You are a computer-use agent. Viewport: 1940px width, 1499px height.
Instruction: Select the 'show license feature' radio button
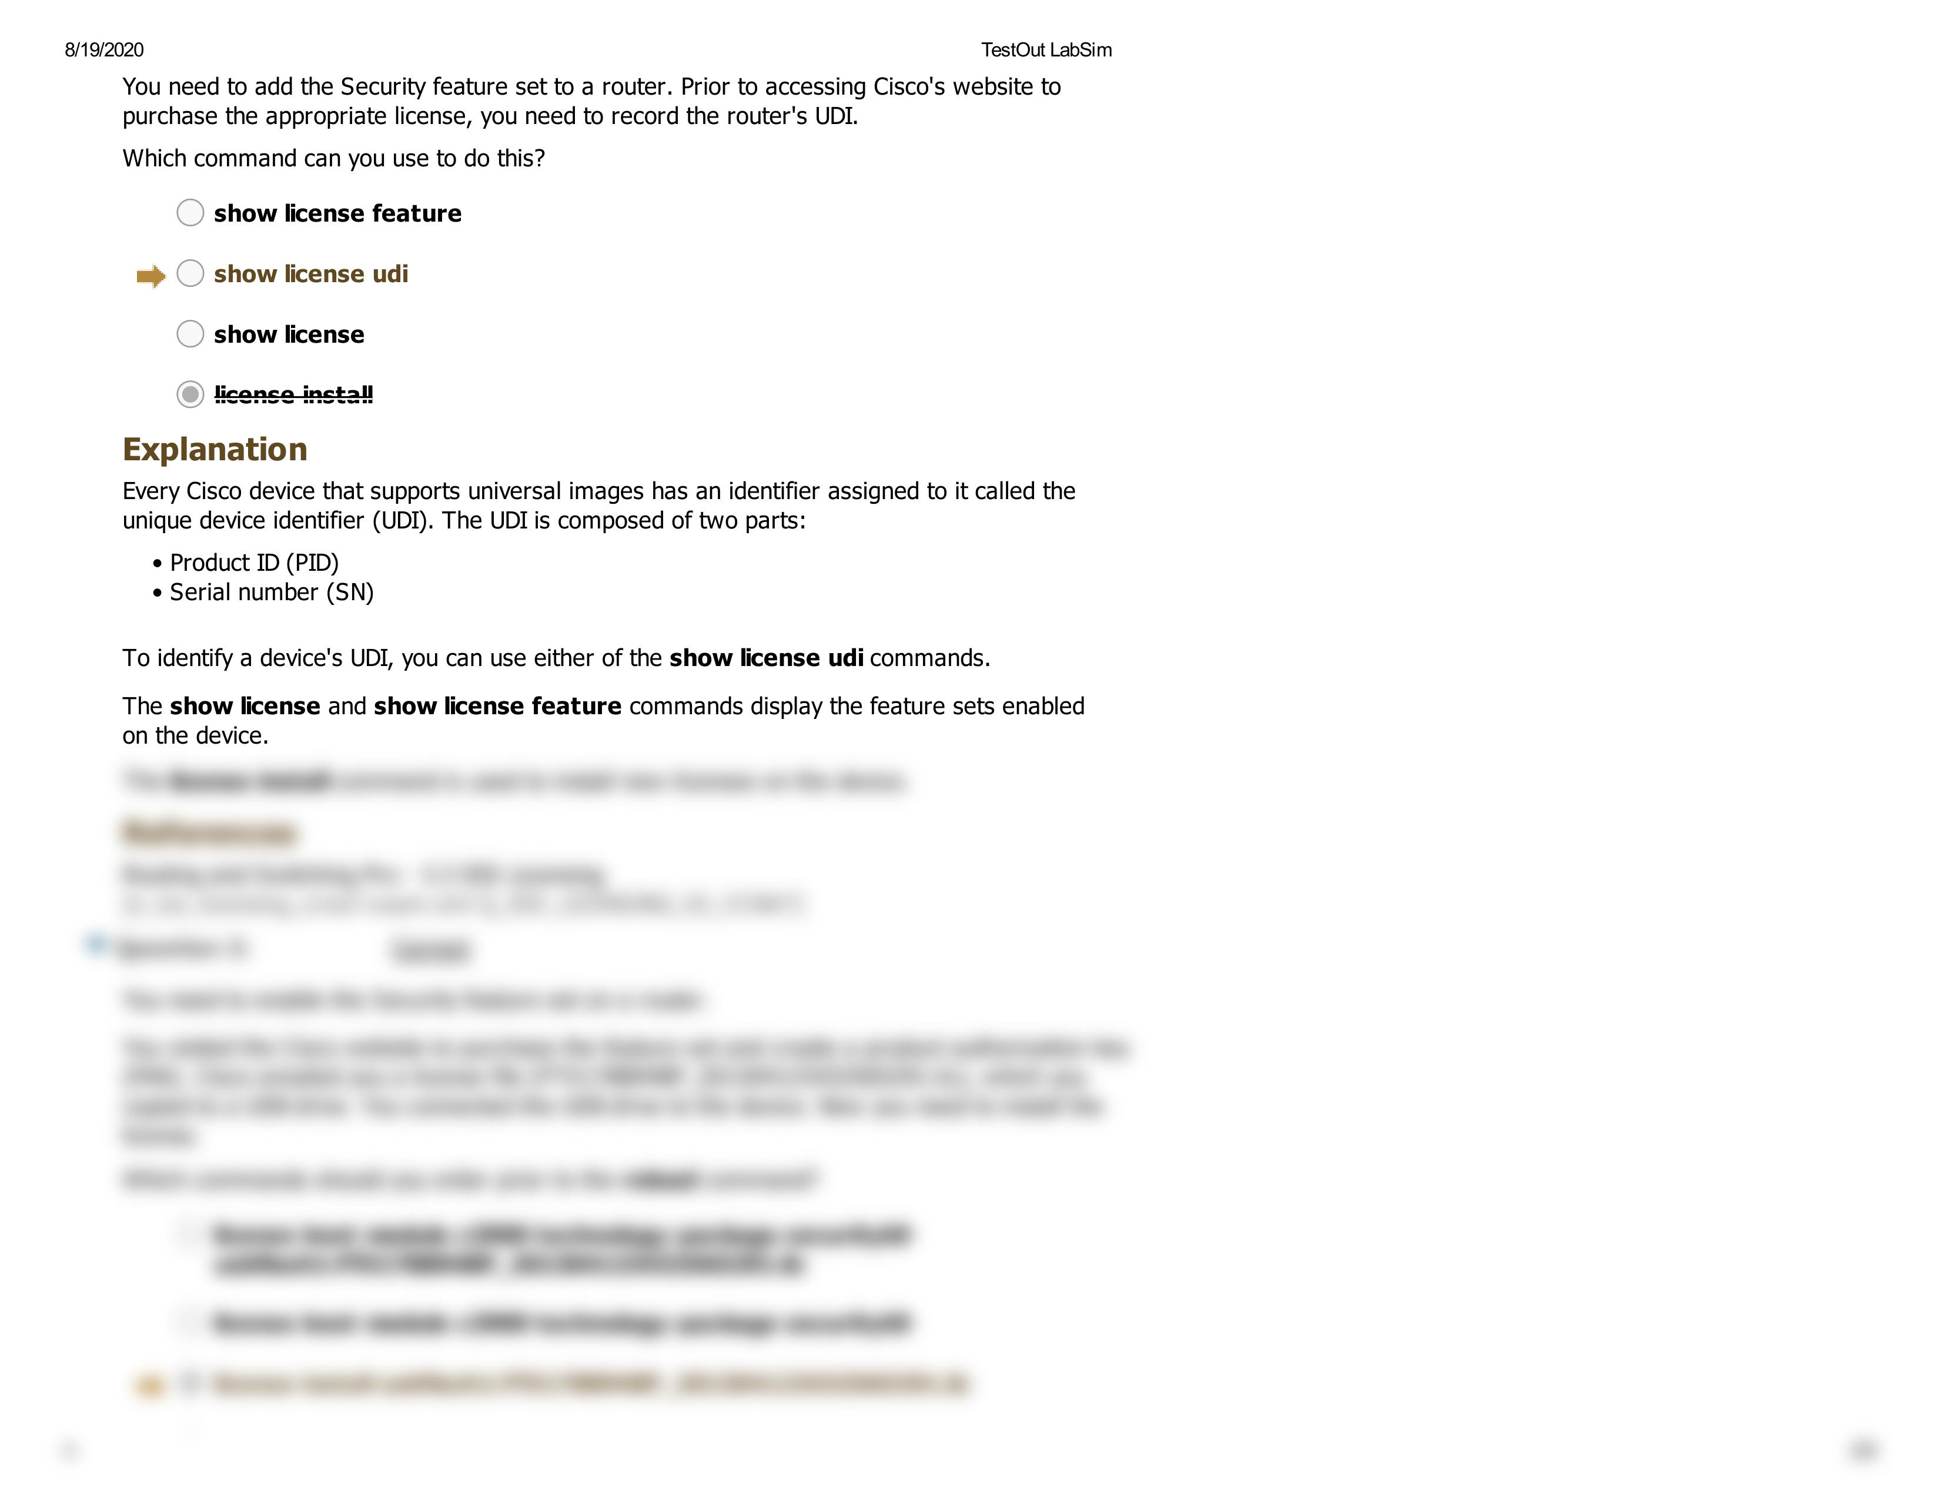(189, 213)
